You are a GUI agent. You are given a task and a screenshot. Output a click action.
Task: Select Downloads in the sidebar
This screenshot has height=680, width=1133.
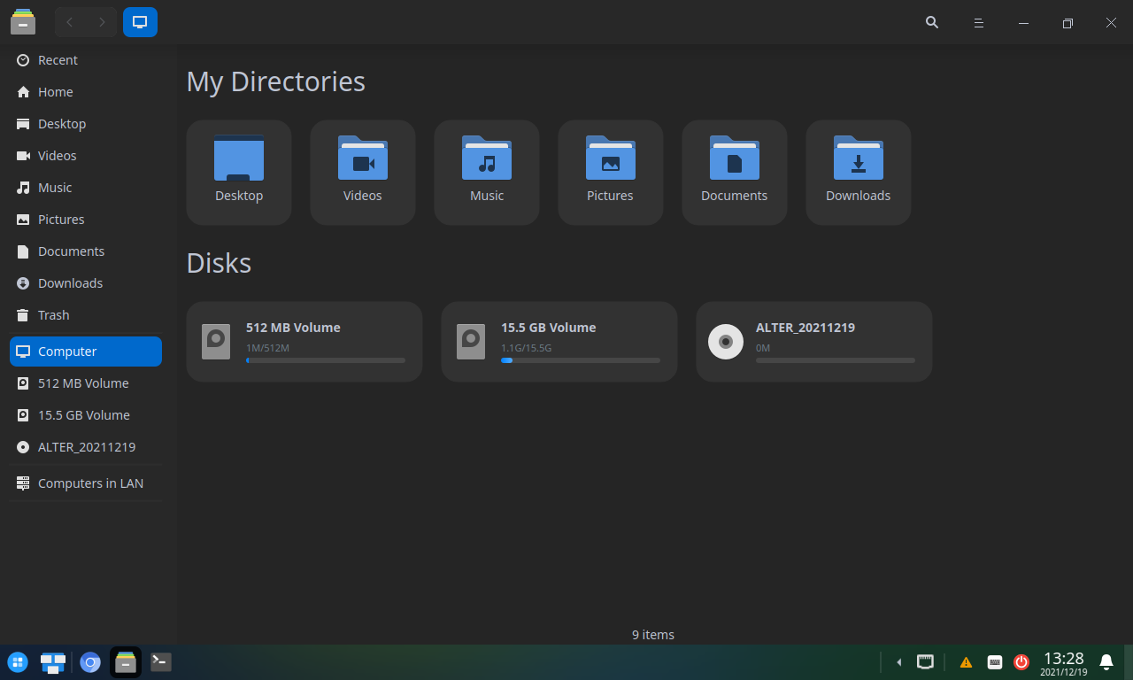pos(86,283)
